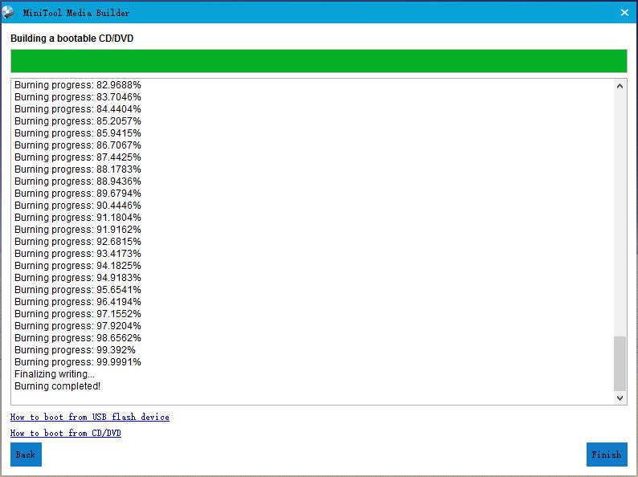
Task: Click the 'MiniTool Media Builder' title bar text
Action: tap(76, 13)
